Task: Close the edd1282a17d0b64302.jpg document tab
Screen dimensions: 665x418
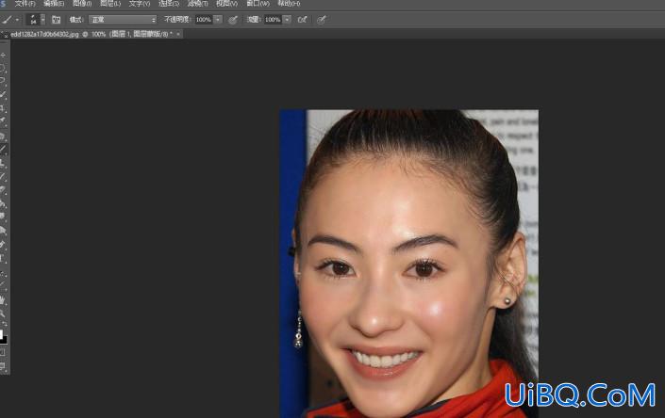Action: pyautogui.click(x=178, y=34)
